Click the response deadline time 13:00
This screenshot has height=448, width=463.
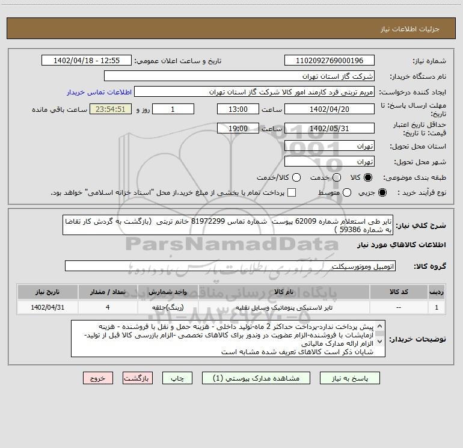[238, 109]
